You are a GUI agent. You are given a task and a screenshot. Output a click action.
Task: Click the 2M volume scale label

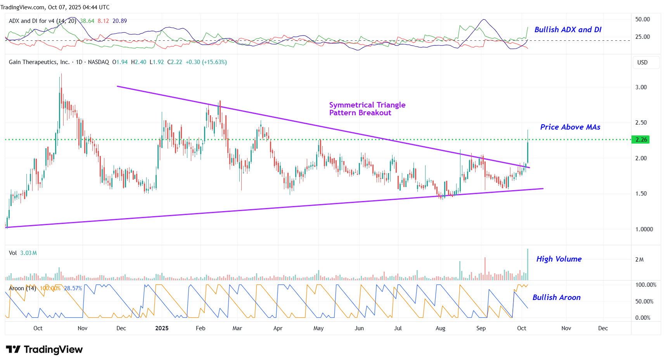pyautogui.click(x=639, y=260)
